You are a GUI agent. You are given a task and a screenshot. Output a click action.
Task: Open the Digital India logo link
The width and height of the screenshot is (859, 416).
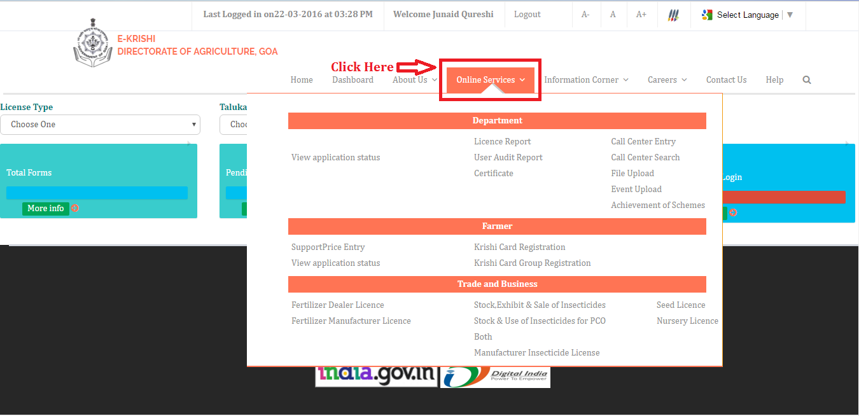point(495,377)
